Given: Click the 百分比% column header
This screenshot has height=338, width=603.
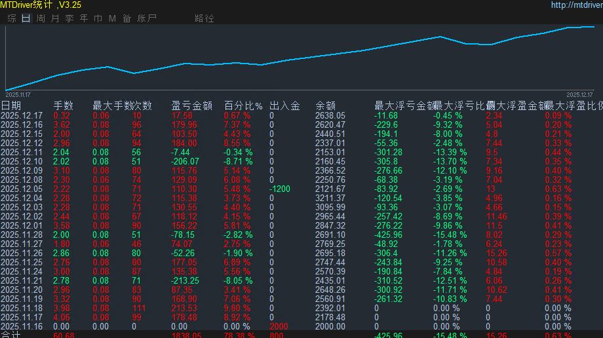Looking at the screenshot, I should 243,105.
